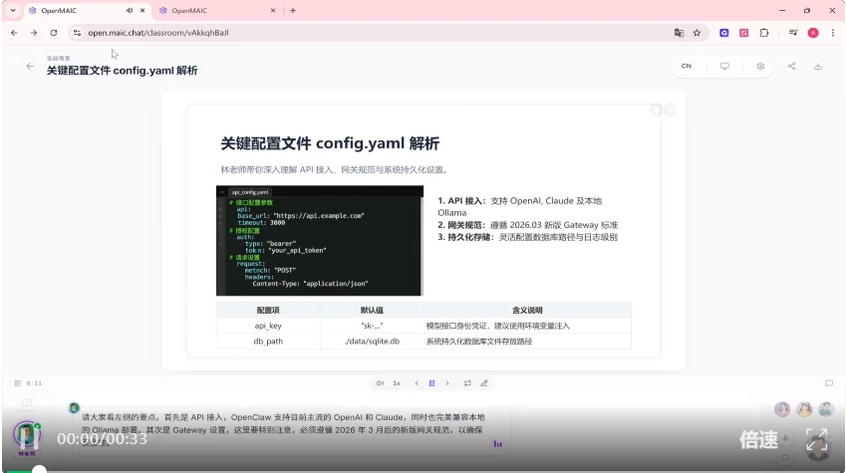Click the video progress slider handle
The image size is (847, 473).
pyautogui.click(x=39, y=470)
